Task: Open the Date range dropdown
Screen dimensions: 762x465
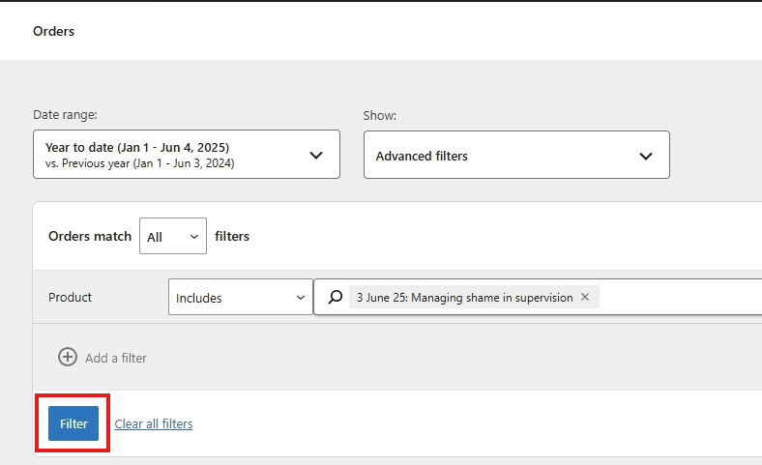Action: (187, 155)
